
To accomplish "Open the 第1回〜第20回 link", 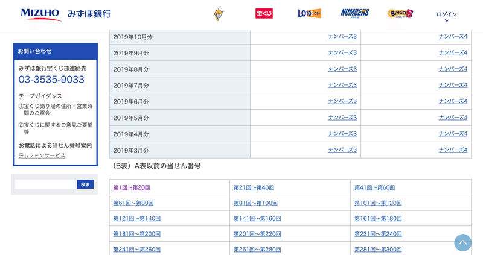I will [x=132, y=187].
